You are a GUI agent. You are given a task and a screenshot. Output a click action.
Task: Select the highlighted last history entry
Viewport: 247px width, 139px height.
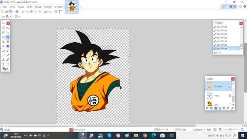227,48
